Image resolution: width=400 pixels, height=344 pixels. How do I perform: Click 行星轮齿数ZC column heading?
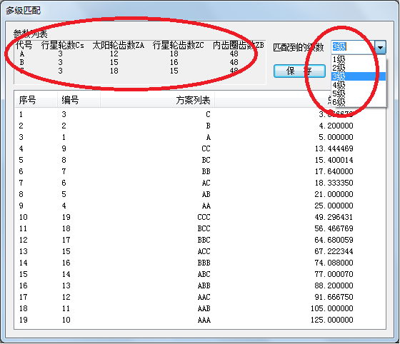179,46
